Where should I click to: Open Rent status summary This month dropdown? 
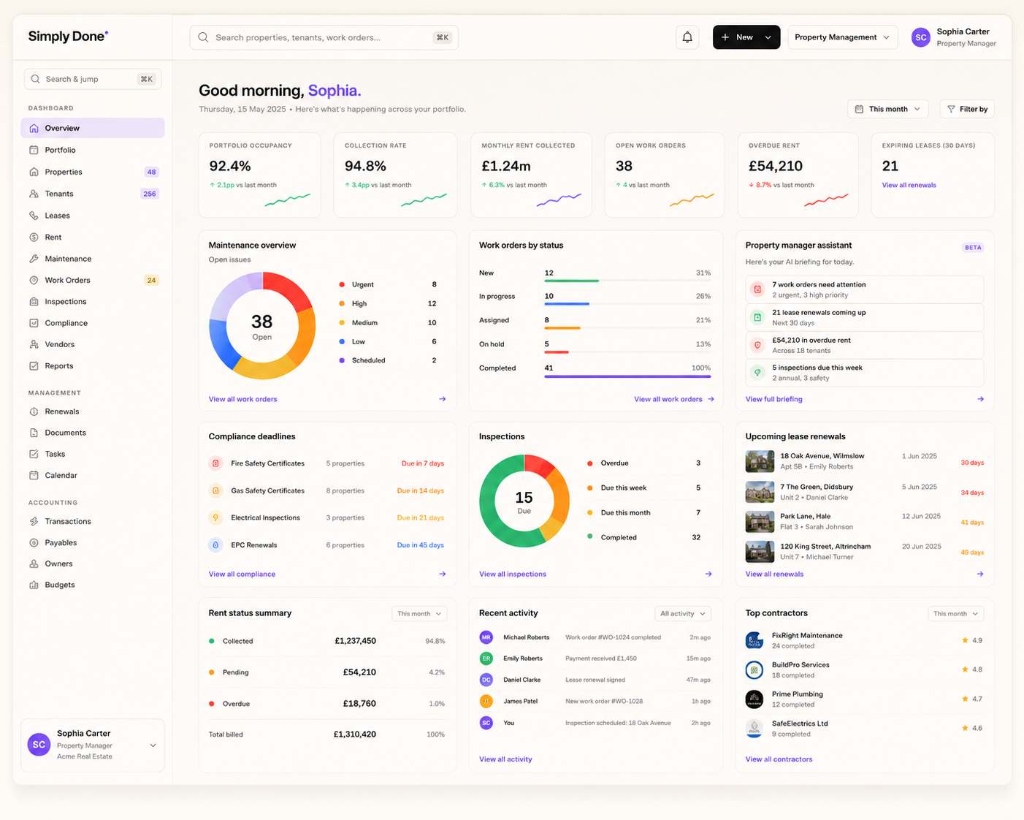click(x=419, y=614)
